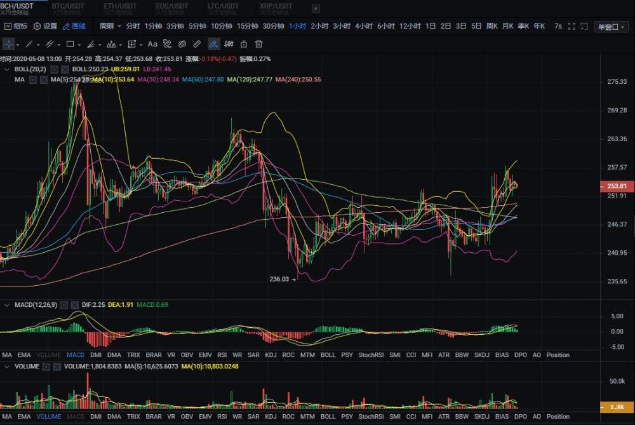The height and width of the screenshot is (425, 635).
Task: Delete all drawings with trash icon
Action: click(259, 44)
